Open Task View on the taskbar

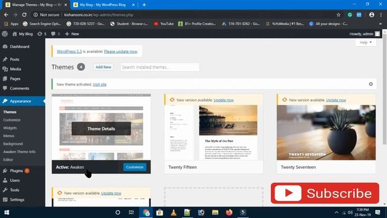tap(131, 213)
